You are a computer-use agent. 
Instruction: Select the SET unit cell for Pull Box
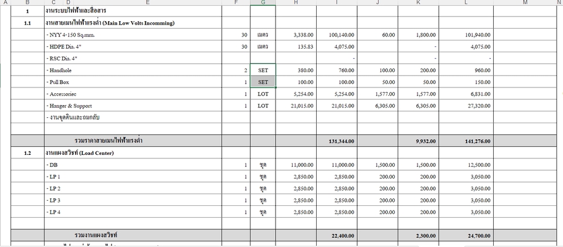pyautogui.click(x=263, y=82)
